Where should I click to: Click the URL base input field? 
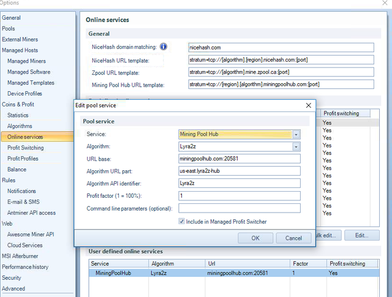(x=239, y=159)
